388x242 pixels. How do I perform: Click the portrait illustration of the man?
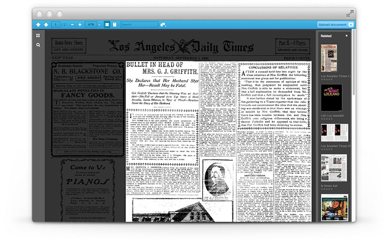[x=218, y=180]
